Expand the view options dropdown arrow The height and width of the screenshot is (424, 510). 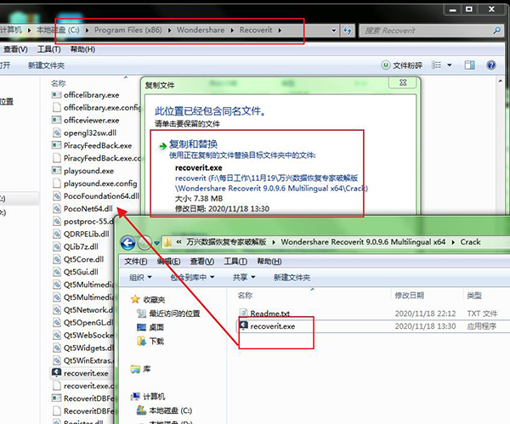point(450,65)
